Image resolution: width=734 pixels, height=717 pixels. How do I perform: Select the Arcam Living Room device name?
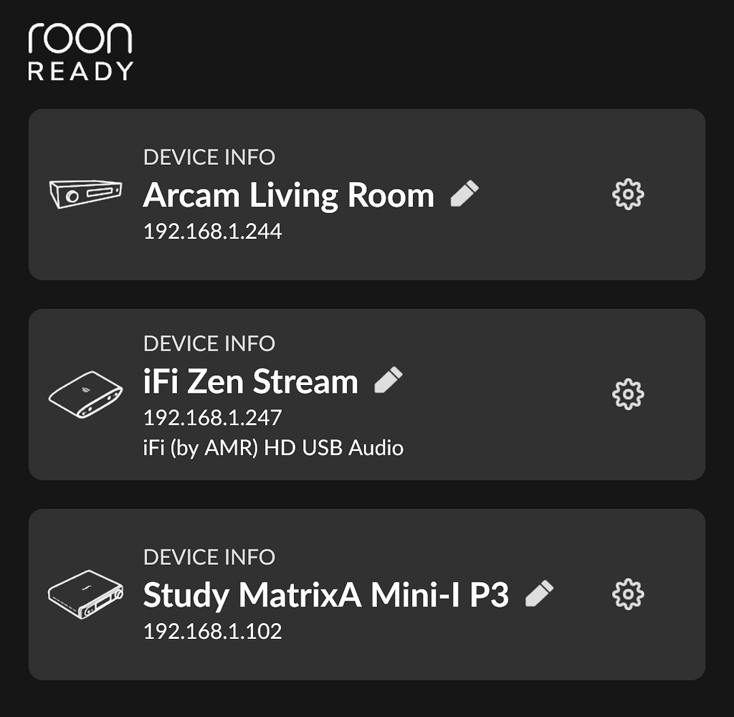coord(288,194)
